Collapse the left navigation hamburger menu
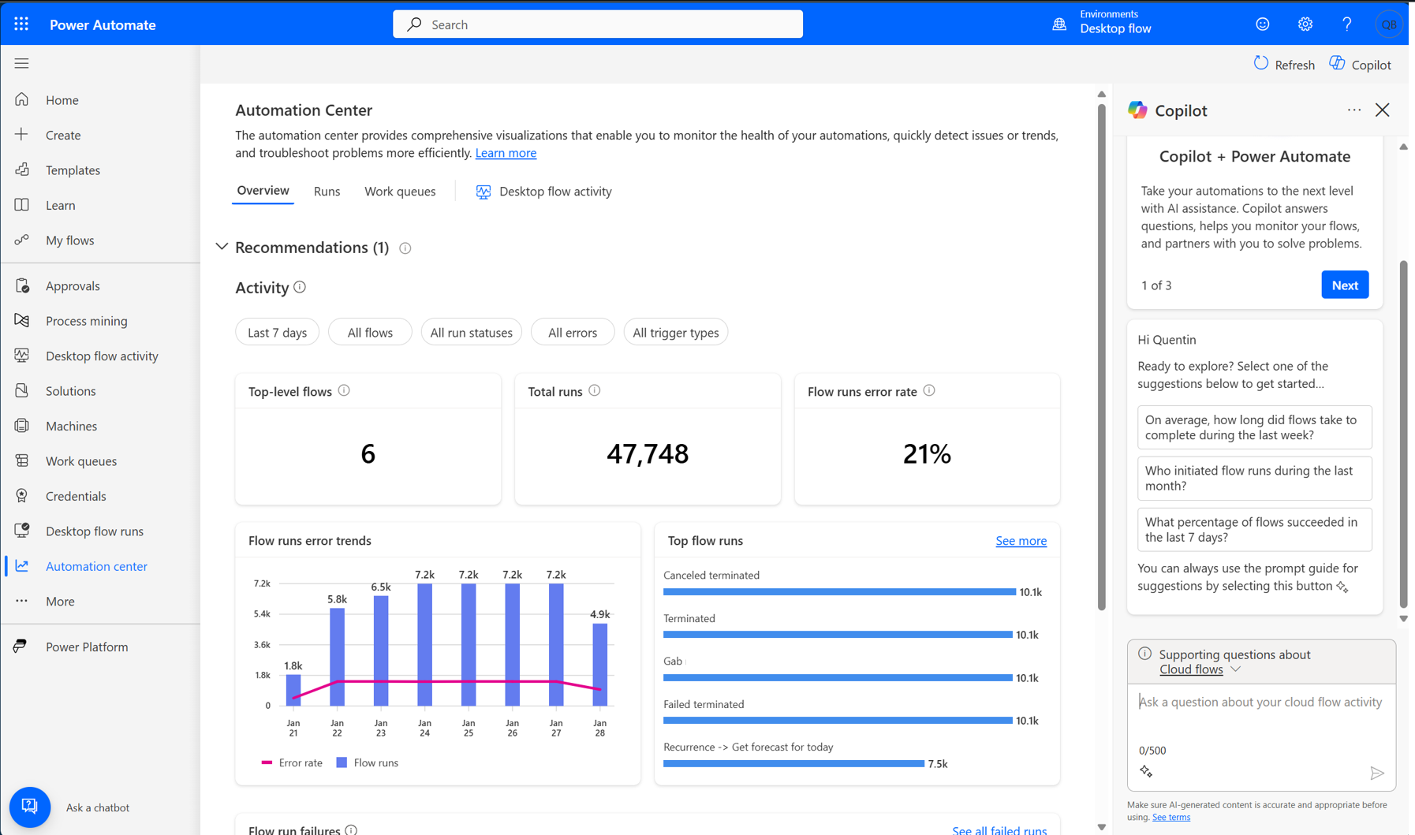The height and width of the screenshot is (835, 1415). [21, 63]
